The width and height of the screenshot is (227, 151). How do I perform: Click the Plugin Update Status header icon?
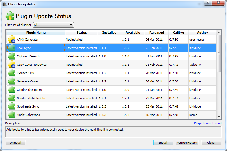click(x=10, y=16)
